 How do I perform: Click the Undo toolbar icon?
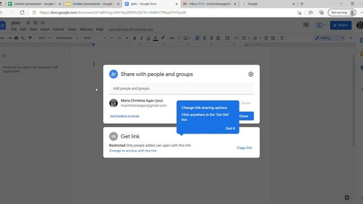pyautogui.click(x=2, y=38)
